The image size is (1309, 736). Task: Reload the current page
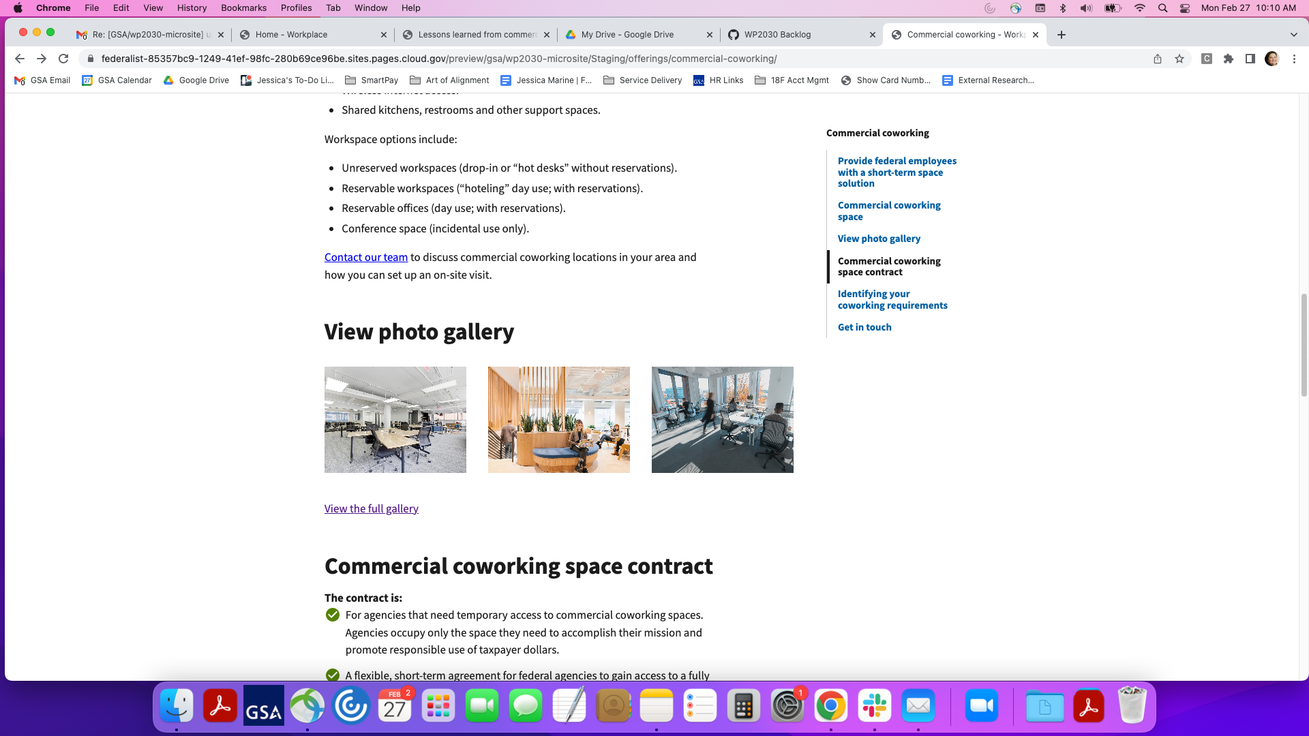tap(63, 59)
